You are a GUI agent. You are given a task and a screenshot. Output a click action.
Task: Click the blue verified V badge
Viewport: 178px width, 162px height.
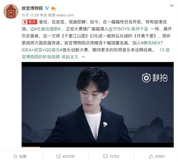click(47, 8)
